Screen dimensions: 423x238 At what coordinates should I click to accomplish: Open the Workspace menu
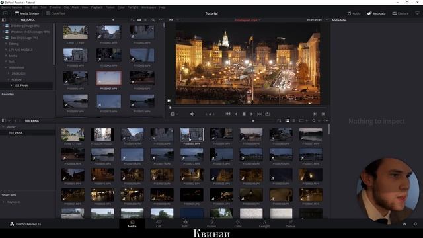149,7
